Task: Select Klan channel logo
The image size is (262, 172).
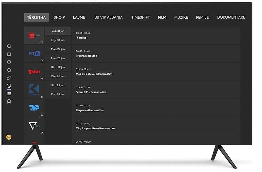Action: click(34, 72)
